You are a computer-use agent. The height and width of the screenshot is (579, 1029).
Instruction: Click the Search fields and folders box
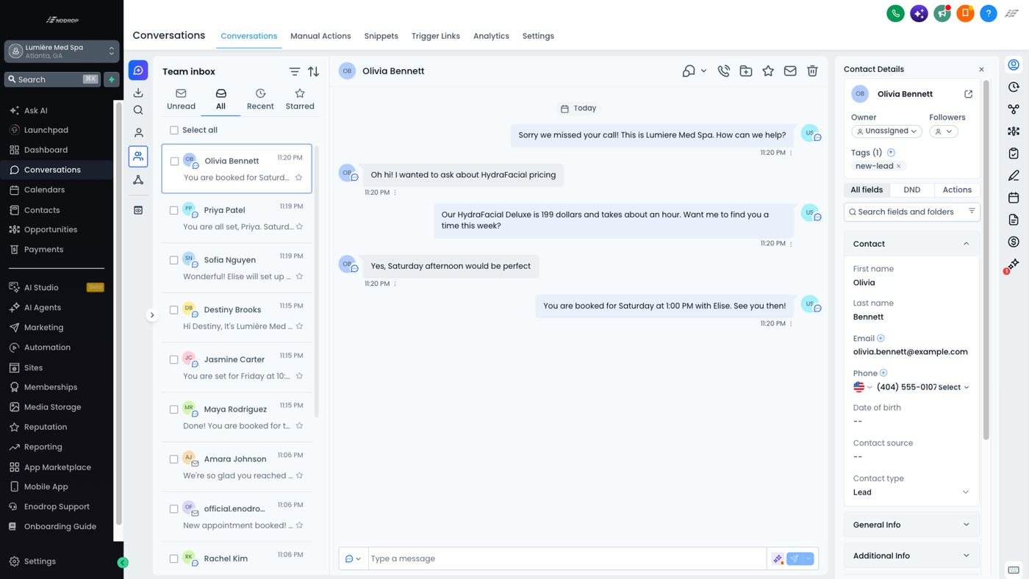(x=911, y=212)
